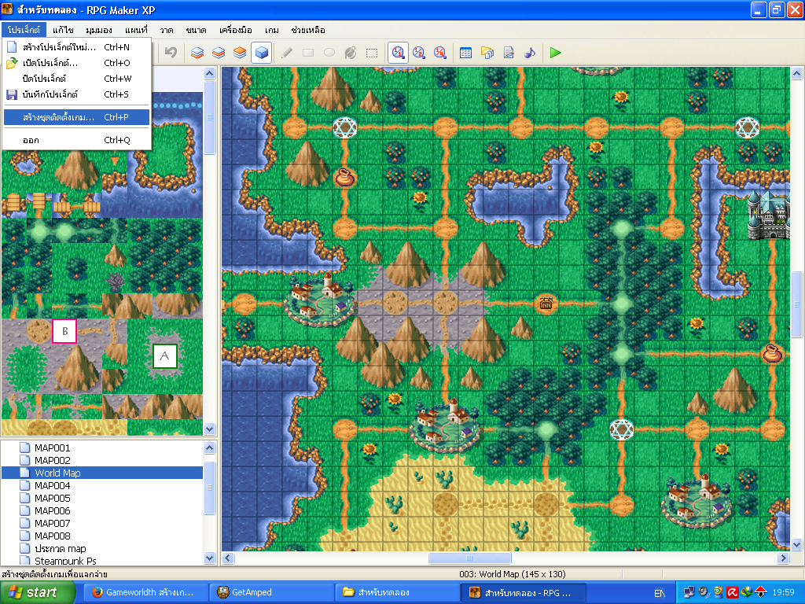Select the INN sign event on map
This screenshot has height=604, width=805.
(x=546, y=304)
